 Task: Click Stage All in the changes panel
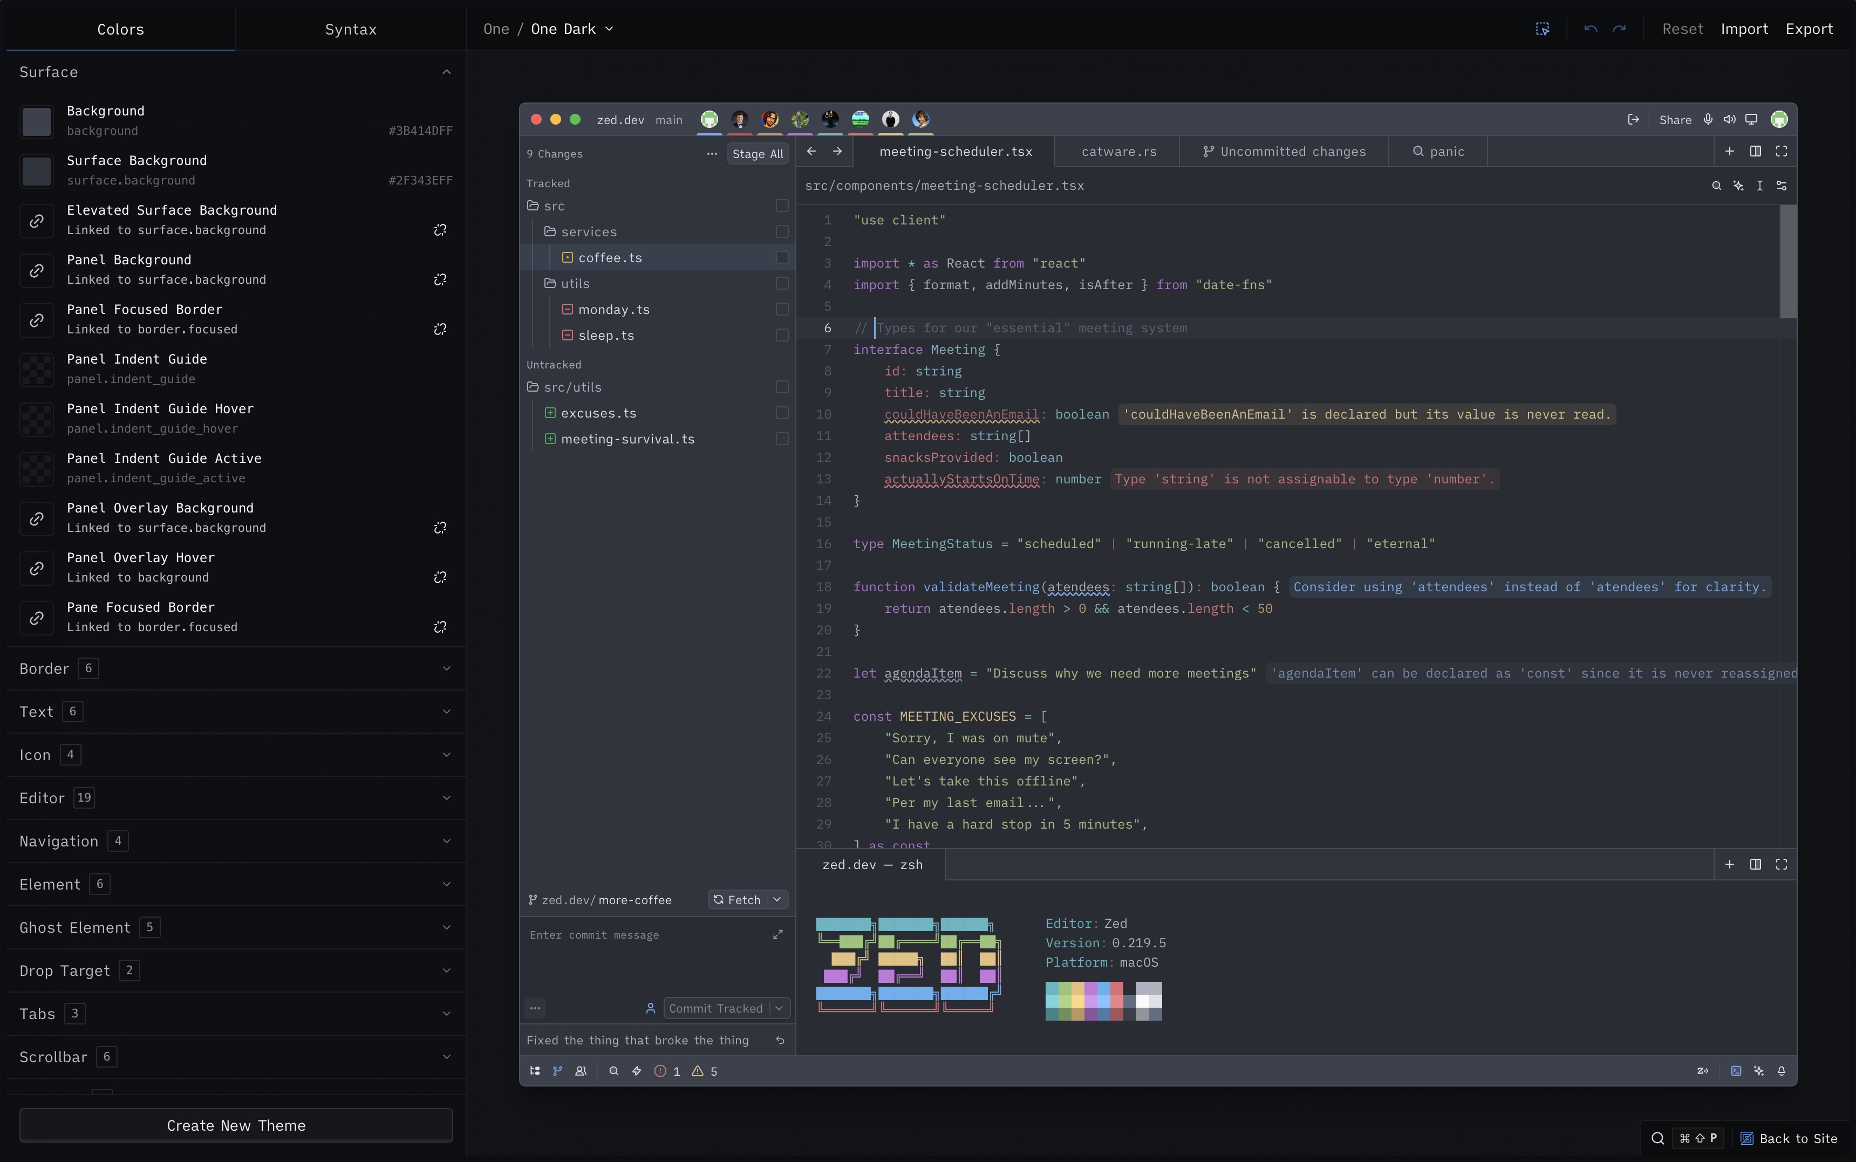click(x=757, y=154)
